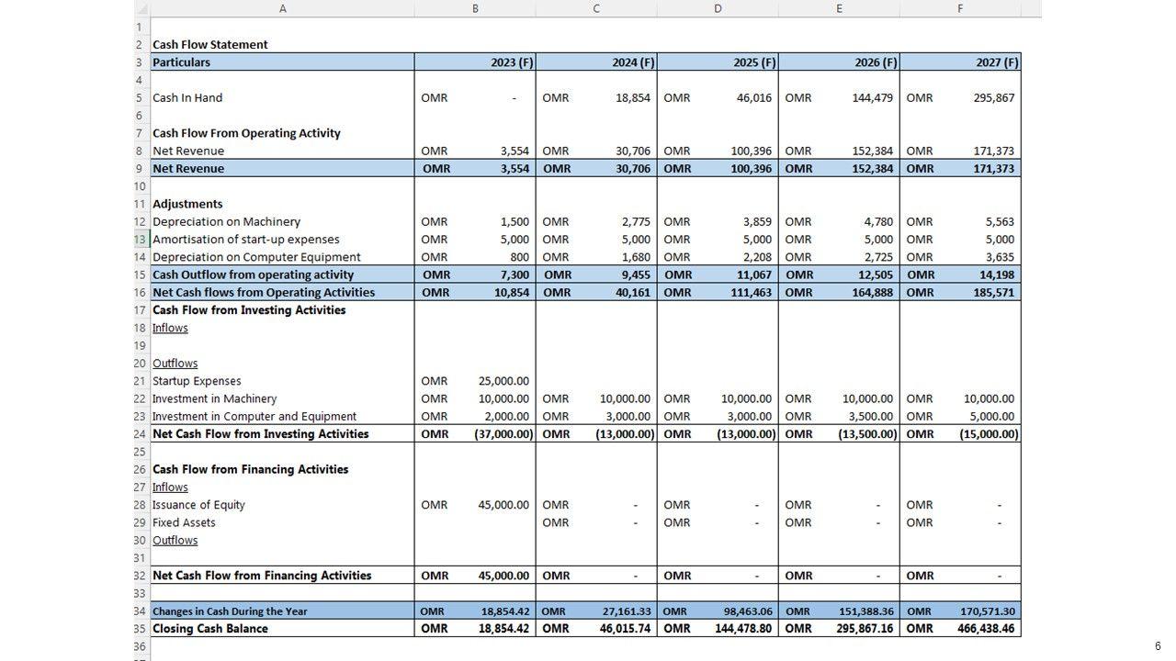This screenshot has height=661, width=1176.
Task: Select row 35 header
Action: coord(141,629)
